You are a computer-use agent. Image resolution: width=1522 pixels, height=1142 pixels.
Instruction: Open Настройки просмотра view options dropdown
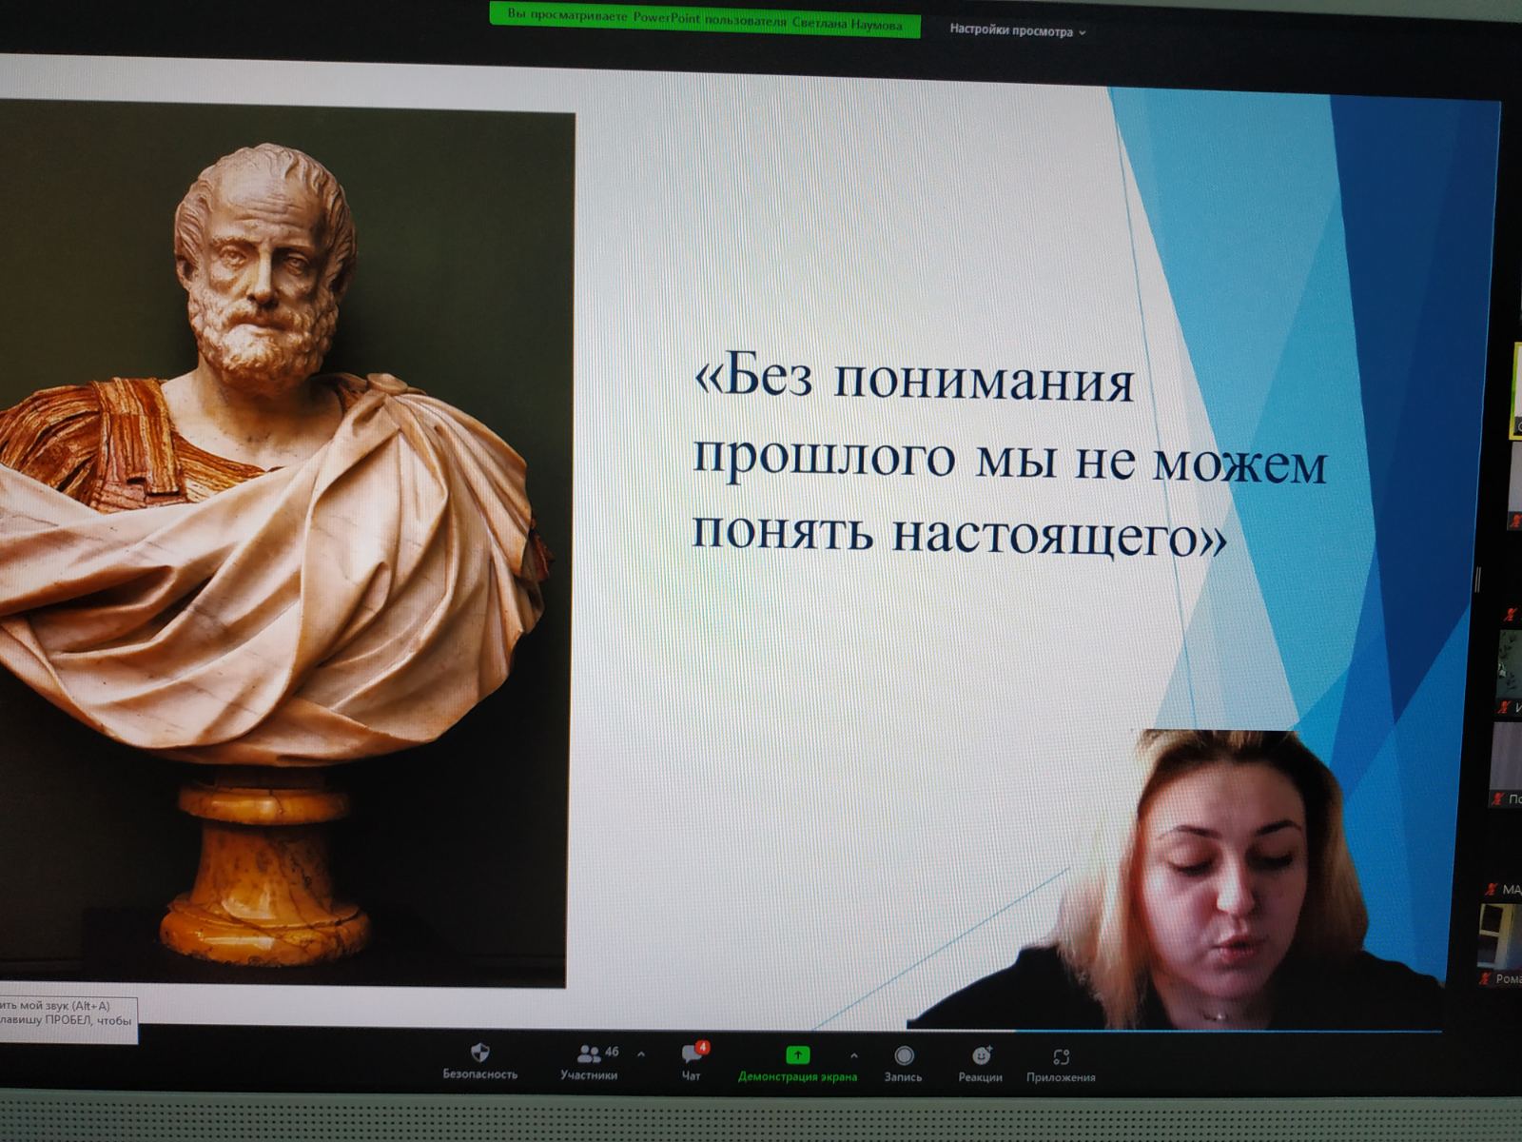[x=1016, y=30]
